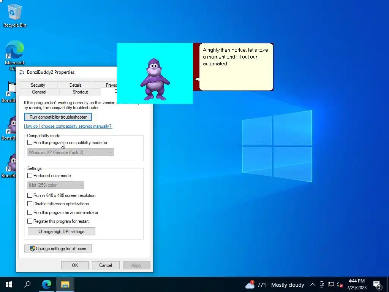This screenshot has width=389, height=292.
Task: Switch to the General tab
Action: (39, 92)
